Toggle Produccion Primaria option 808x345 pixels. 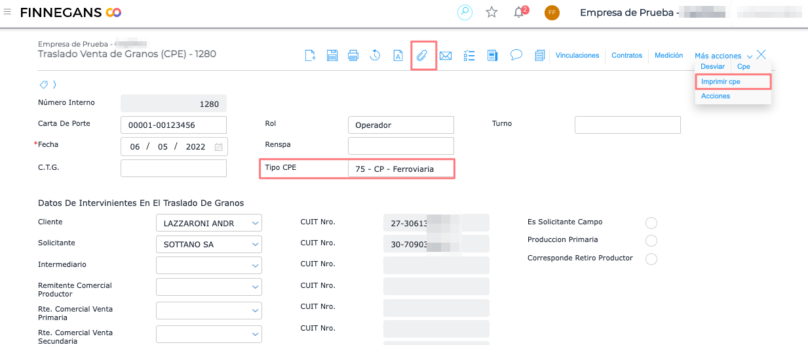click(651, 241)
